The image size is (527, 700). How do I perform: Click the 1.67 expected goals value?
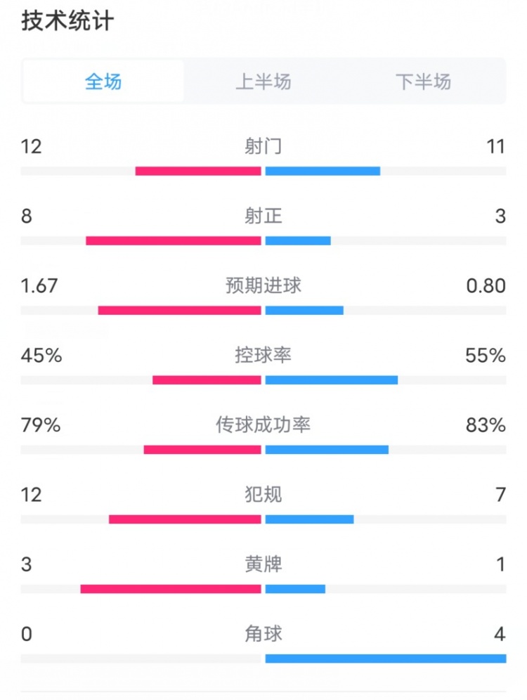39,285
